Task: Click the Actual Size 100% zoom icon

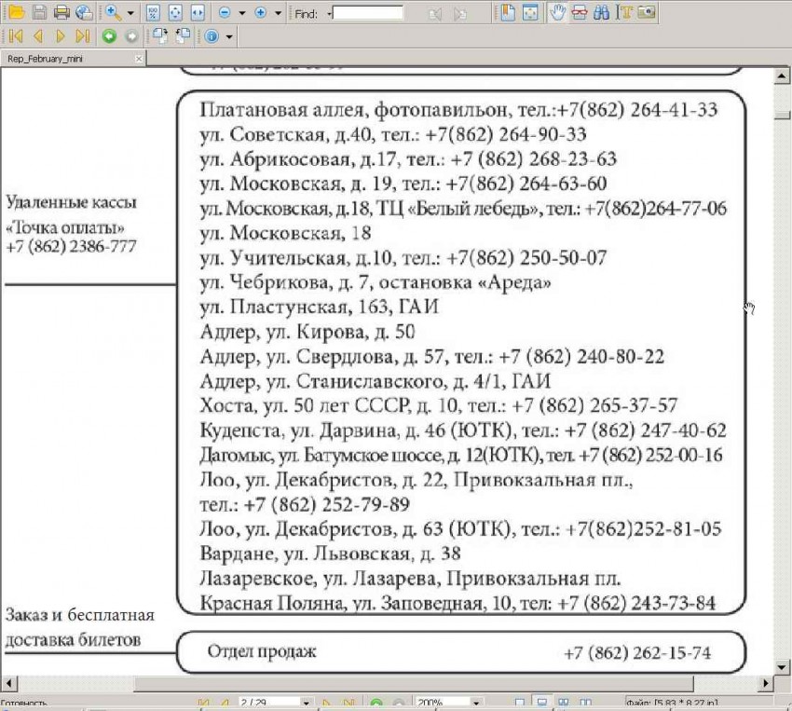Action: click(155, 13)
